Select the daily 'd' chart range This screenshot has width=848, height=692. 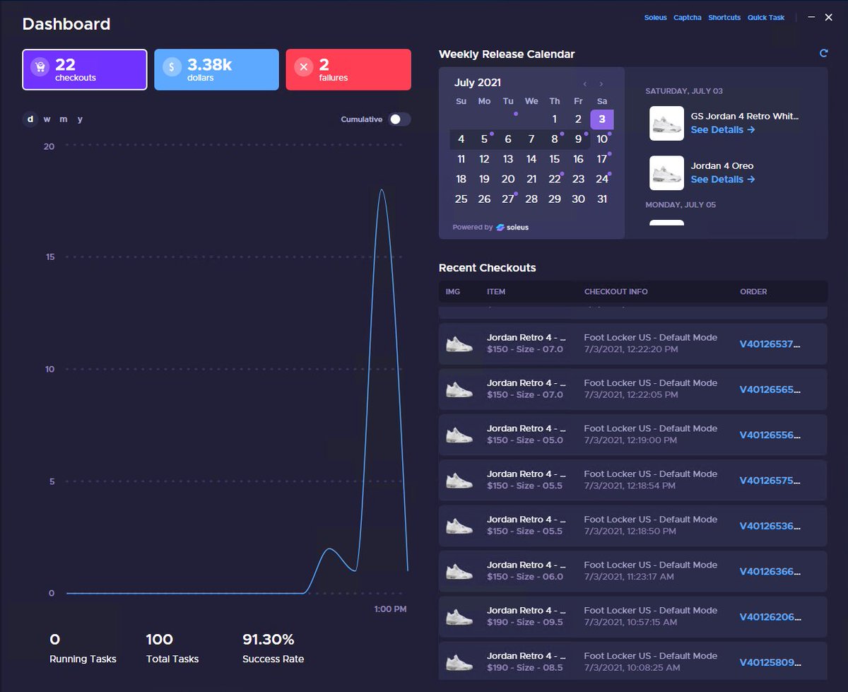[x=30, y=119]
